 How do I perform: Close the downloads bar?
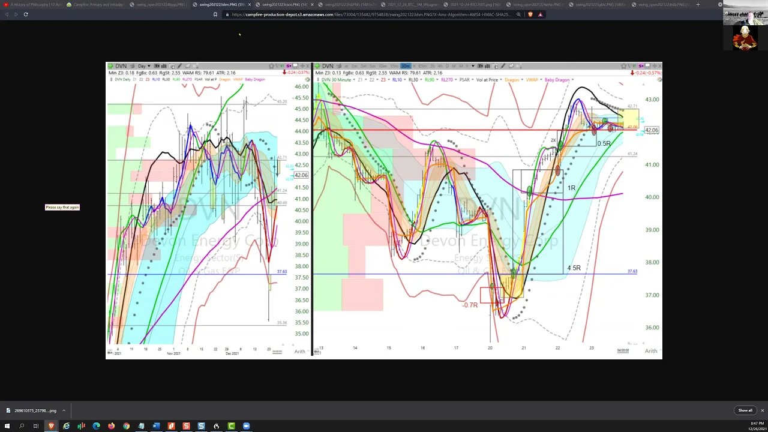763,410
